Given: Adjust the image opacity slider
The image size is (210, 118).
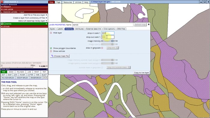Looking at the screenshot, I should click(108, 44).
